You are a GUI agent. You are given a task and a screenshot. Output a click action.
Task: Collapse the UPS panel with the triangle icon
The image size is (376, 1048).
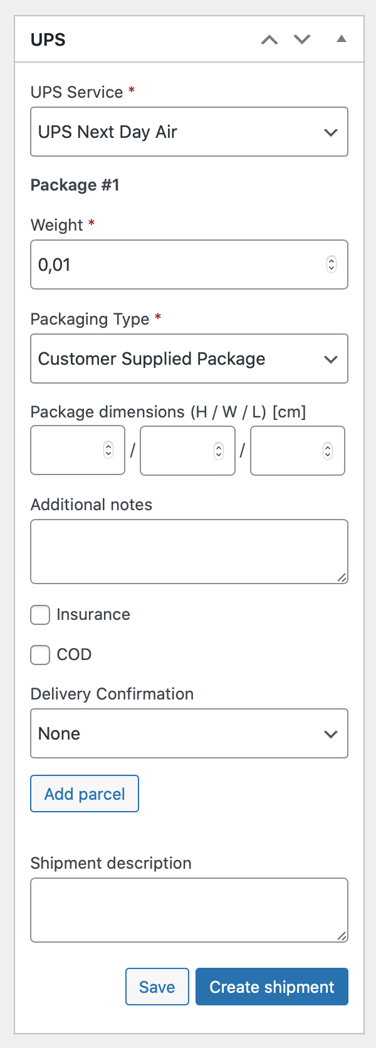tap(342, 39)
